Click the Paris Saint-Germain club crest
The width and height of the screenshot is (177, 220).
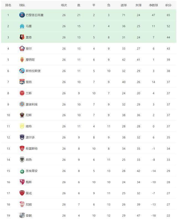(x=22, y=15)
